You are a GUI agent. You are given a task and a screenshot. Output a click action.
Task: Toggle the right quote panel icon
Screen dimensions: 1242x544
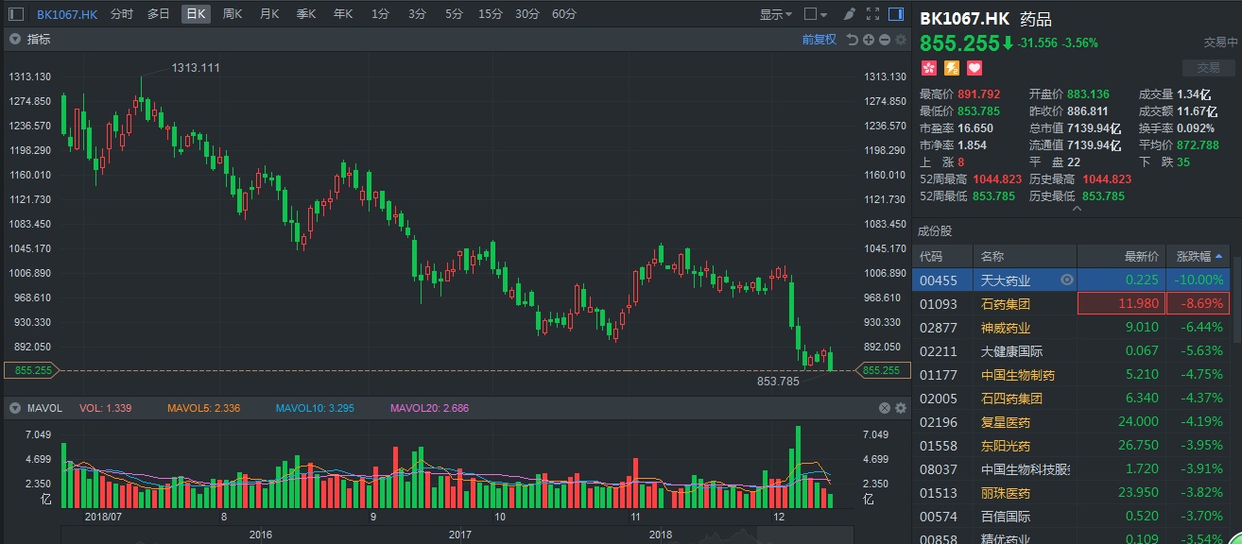pyautogui.click(x=896, y=14)
